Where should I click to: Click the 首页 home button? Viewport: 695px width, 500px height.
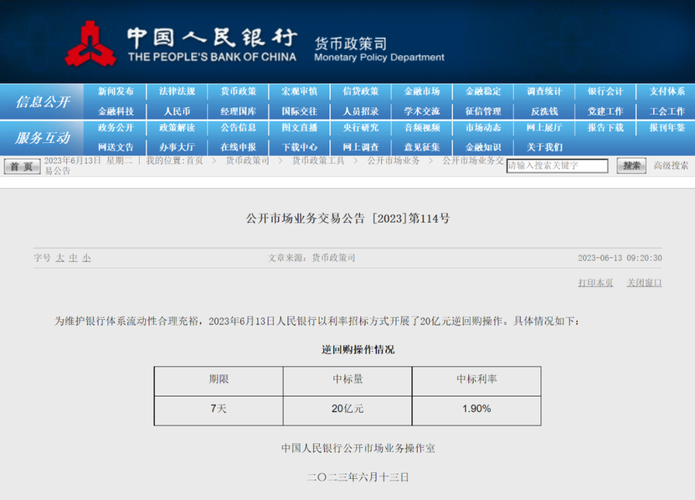(x=23, y=167)
